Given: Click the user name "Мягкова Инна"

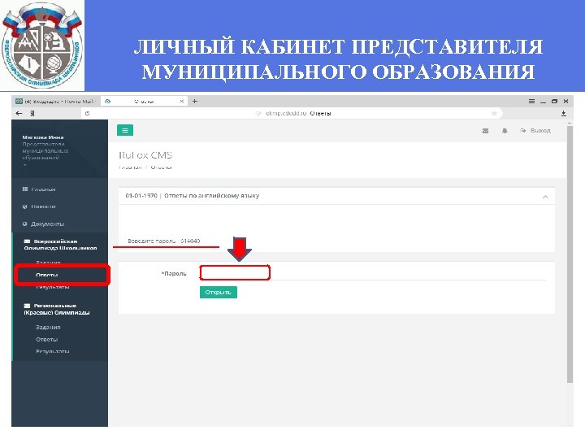Looking at the screenshot, I should [x=43, y=137].
